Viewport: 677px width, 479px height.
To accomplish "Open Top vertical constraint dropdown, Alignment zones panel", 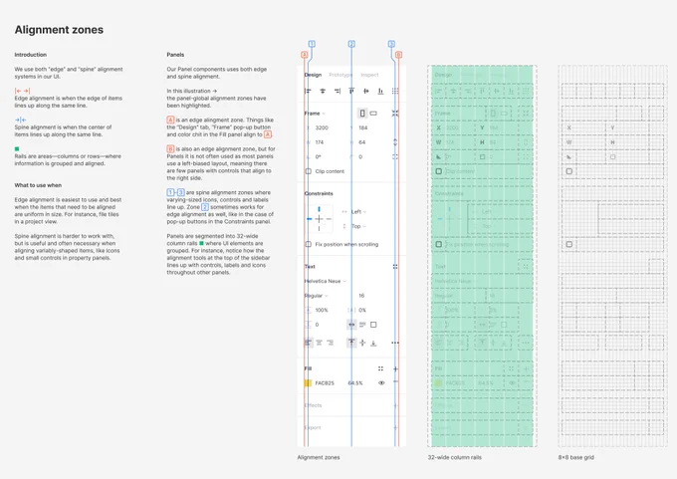I will pyautogui.click(x=358, y=226).
